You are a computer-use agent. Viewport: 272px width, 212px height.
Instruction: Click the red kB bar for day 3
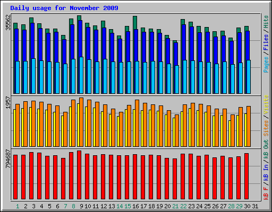point(31,176)
